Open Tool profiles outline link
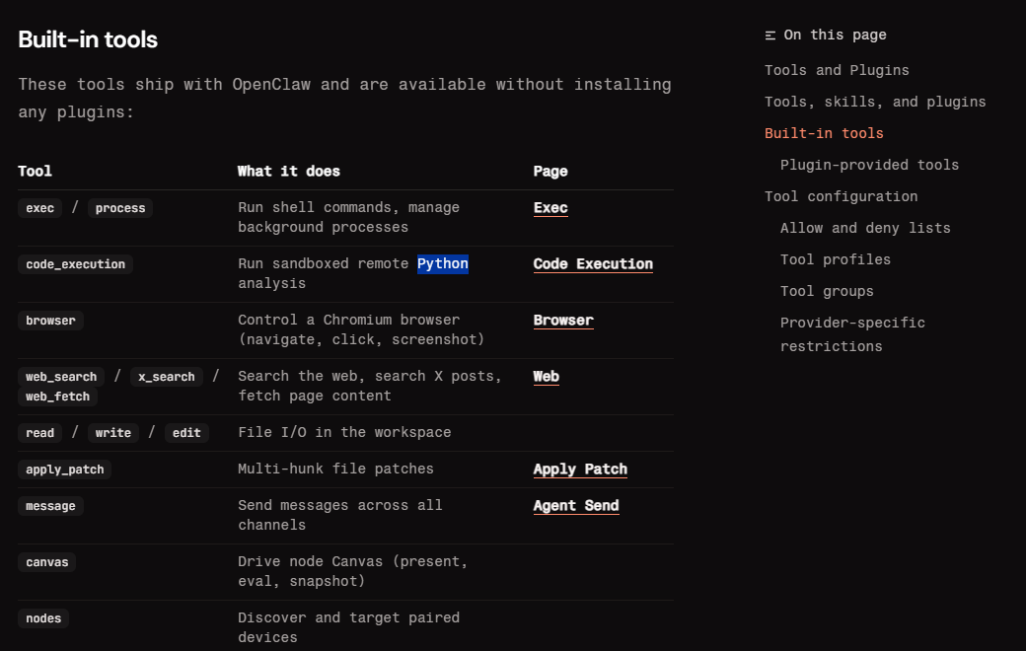Screen dimensions: 1026x651 tap(835, 259)
